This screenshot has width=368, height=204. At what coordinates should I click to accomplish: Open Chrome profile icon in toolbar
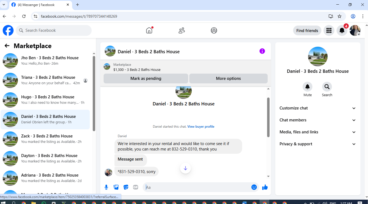(x=353, y=16)
